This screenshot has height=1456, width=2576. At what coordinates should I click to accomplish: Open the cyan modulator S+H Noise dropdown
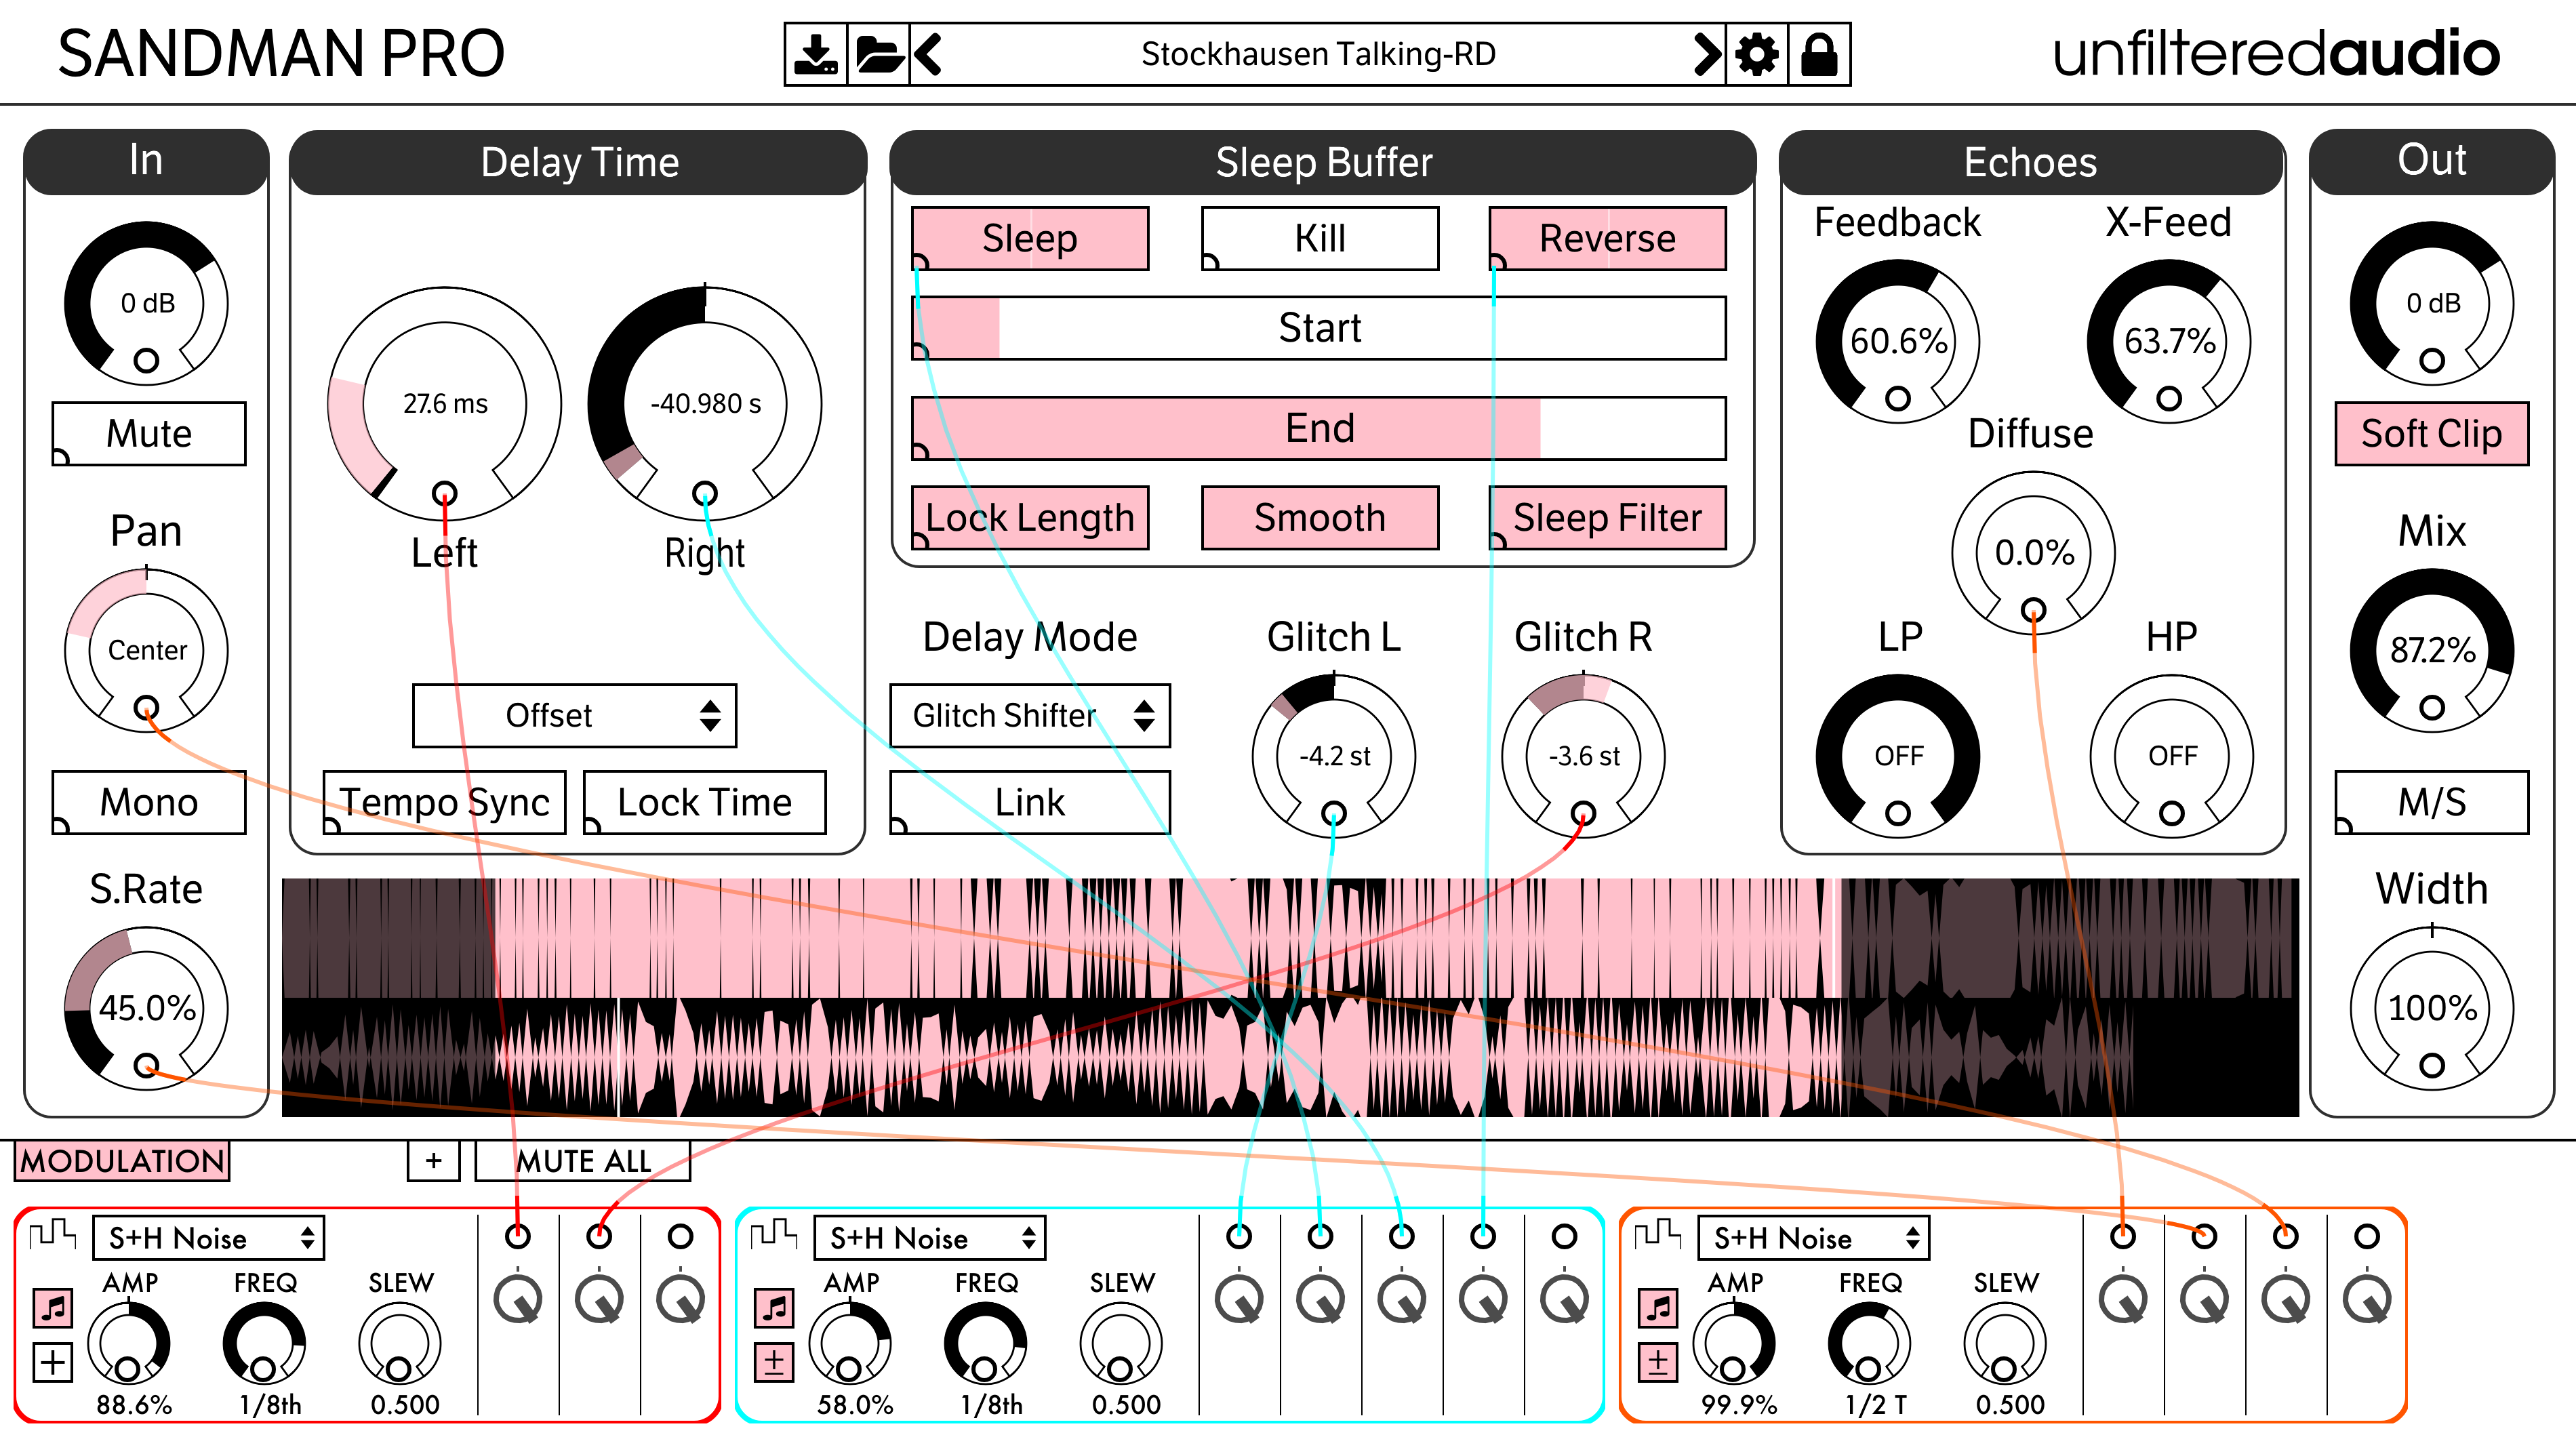coord(930,1238)
